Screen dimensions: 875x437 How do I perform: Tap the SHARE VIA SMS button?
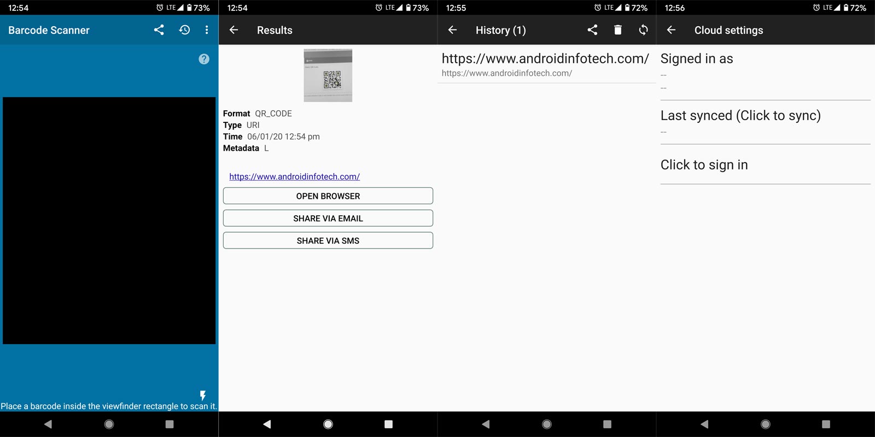[x=328, y=241]
